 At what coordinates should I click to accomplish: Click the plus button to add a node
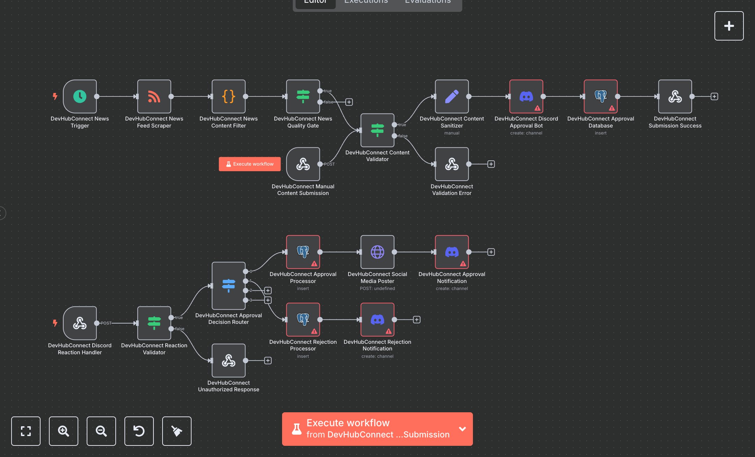(729, 26)
